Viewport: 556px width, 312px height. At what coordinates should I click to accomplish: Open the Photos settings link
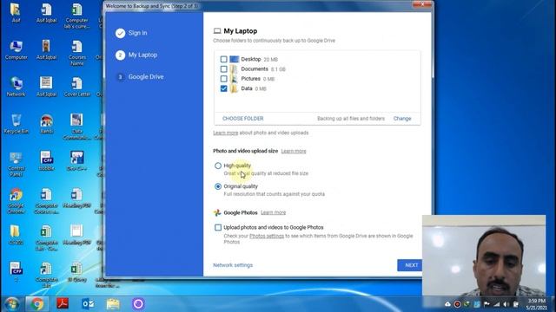coord(267,236)
